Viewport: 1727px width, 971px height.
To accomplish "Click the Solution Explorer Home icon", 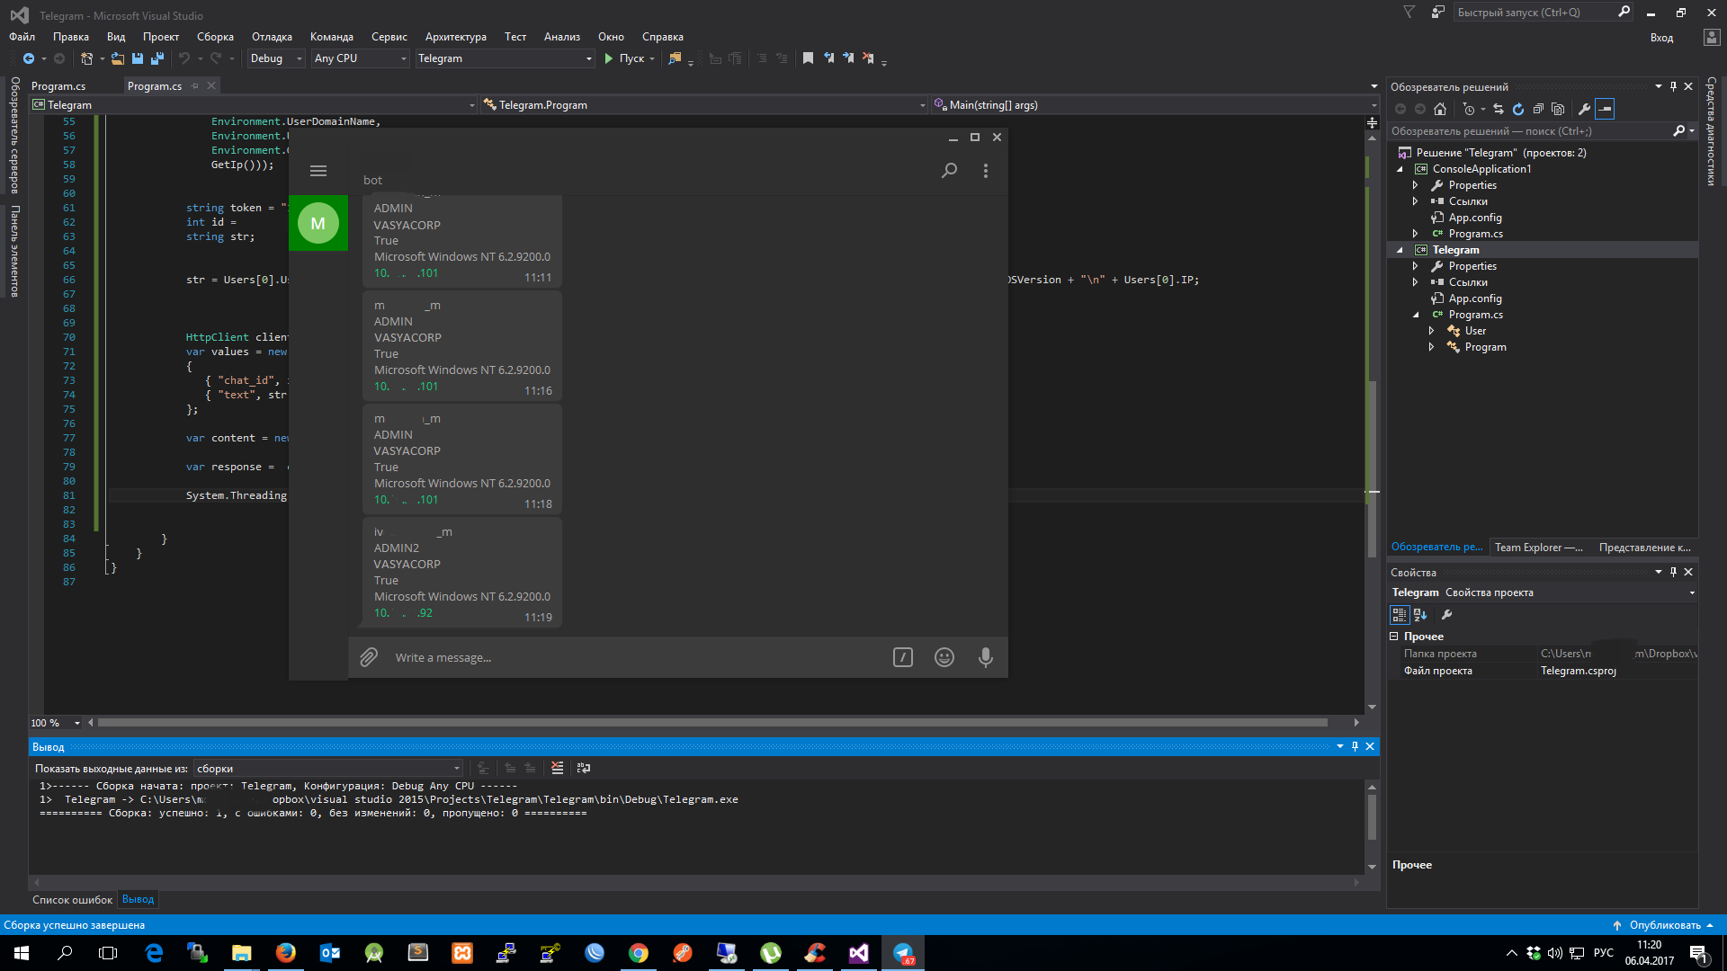I will pyautogui.click(x=1440, y=109).
